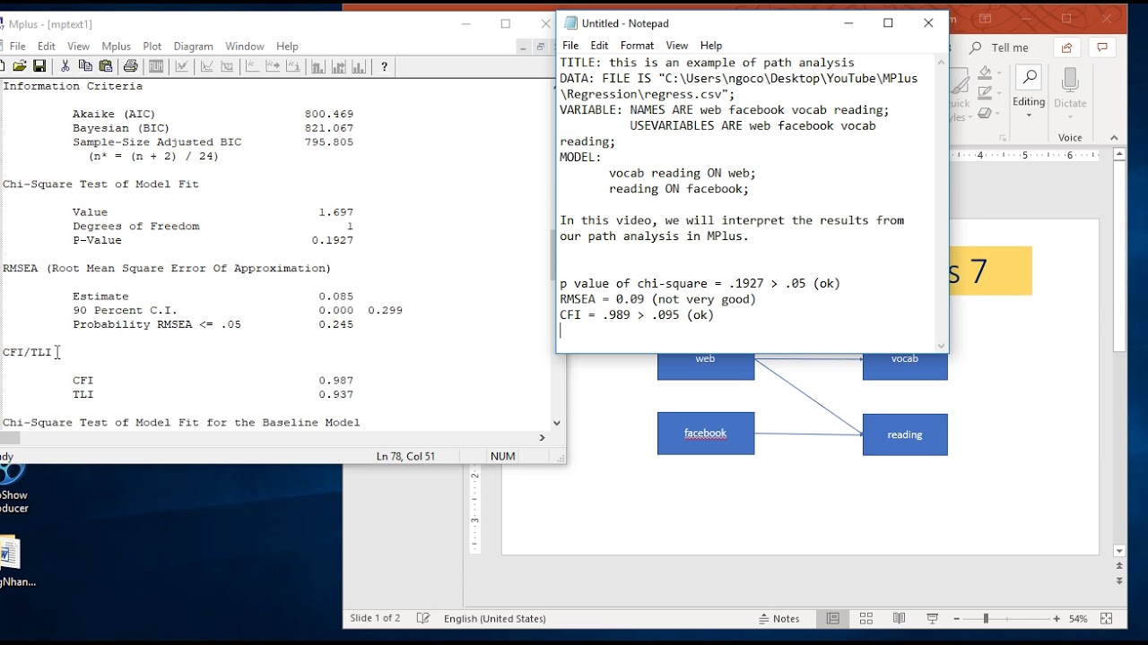Start Slide Show from status bar
Viewport: 1148px width, 645px height.
click(933, 619)
